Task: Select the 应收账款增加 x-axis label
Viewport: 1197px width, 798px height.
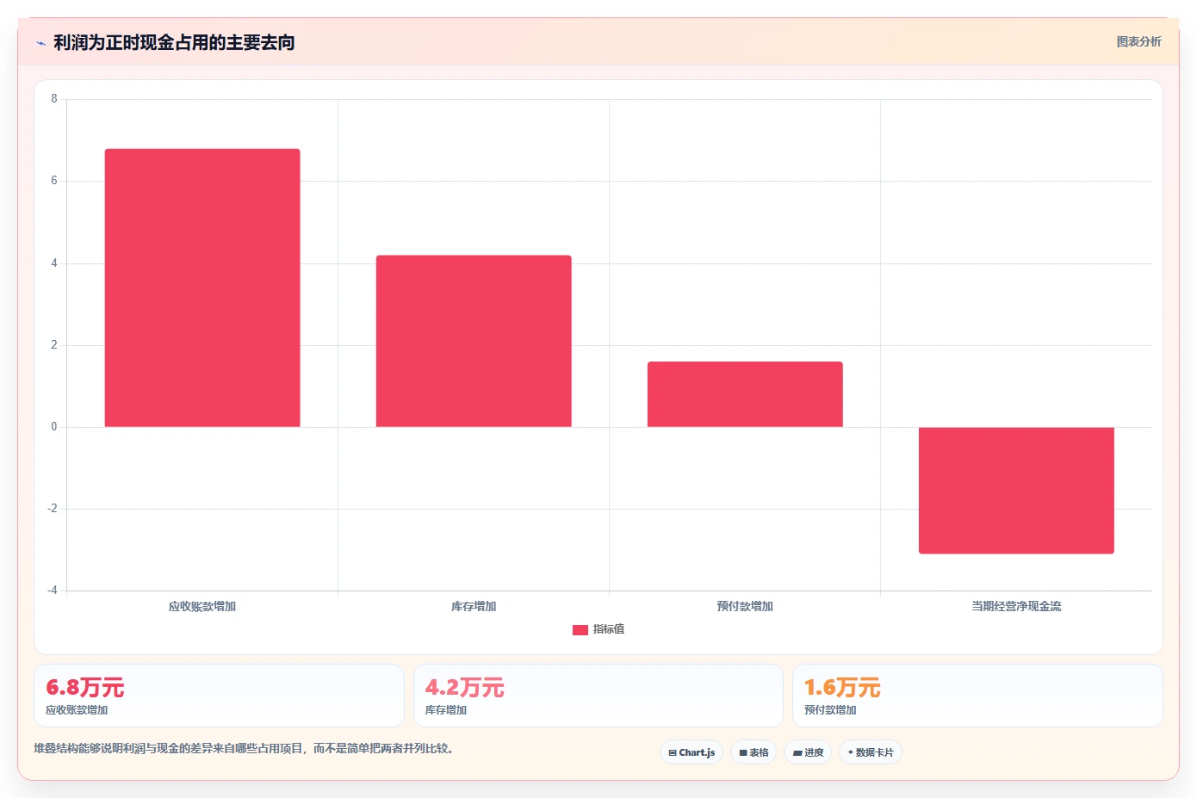Action: 202,606
